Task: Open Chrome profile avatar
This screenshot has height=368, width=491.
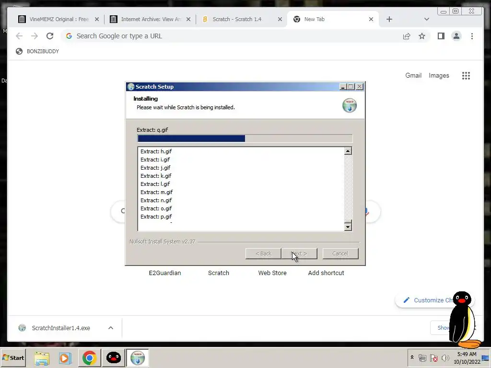Action: click(456, 36)
